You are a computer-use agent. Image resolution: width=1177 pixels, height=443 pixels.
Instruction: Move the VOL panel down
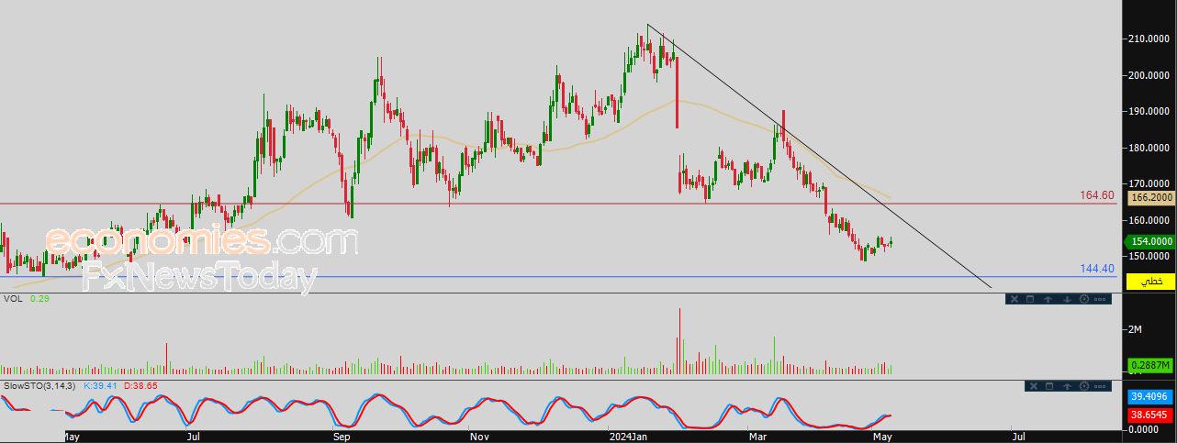(1067, 299)
